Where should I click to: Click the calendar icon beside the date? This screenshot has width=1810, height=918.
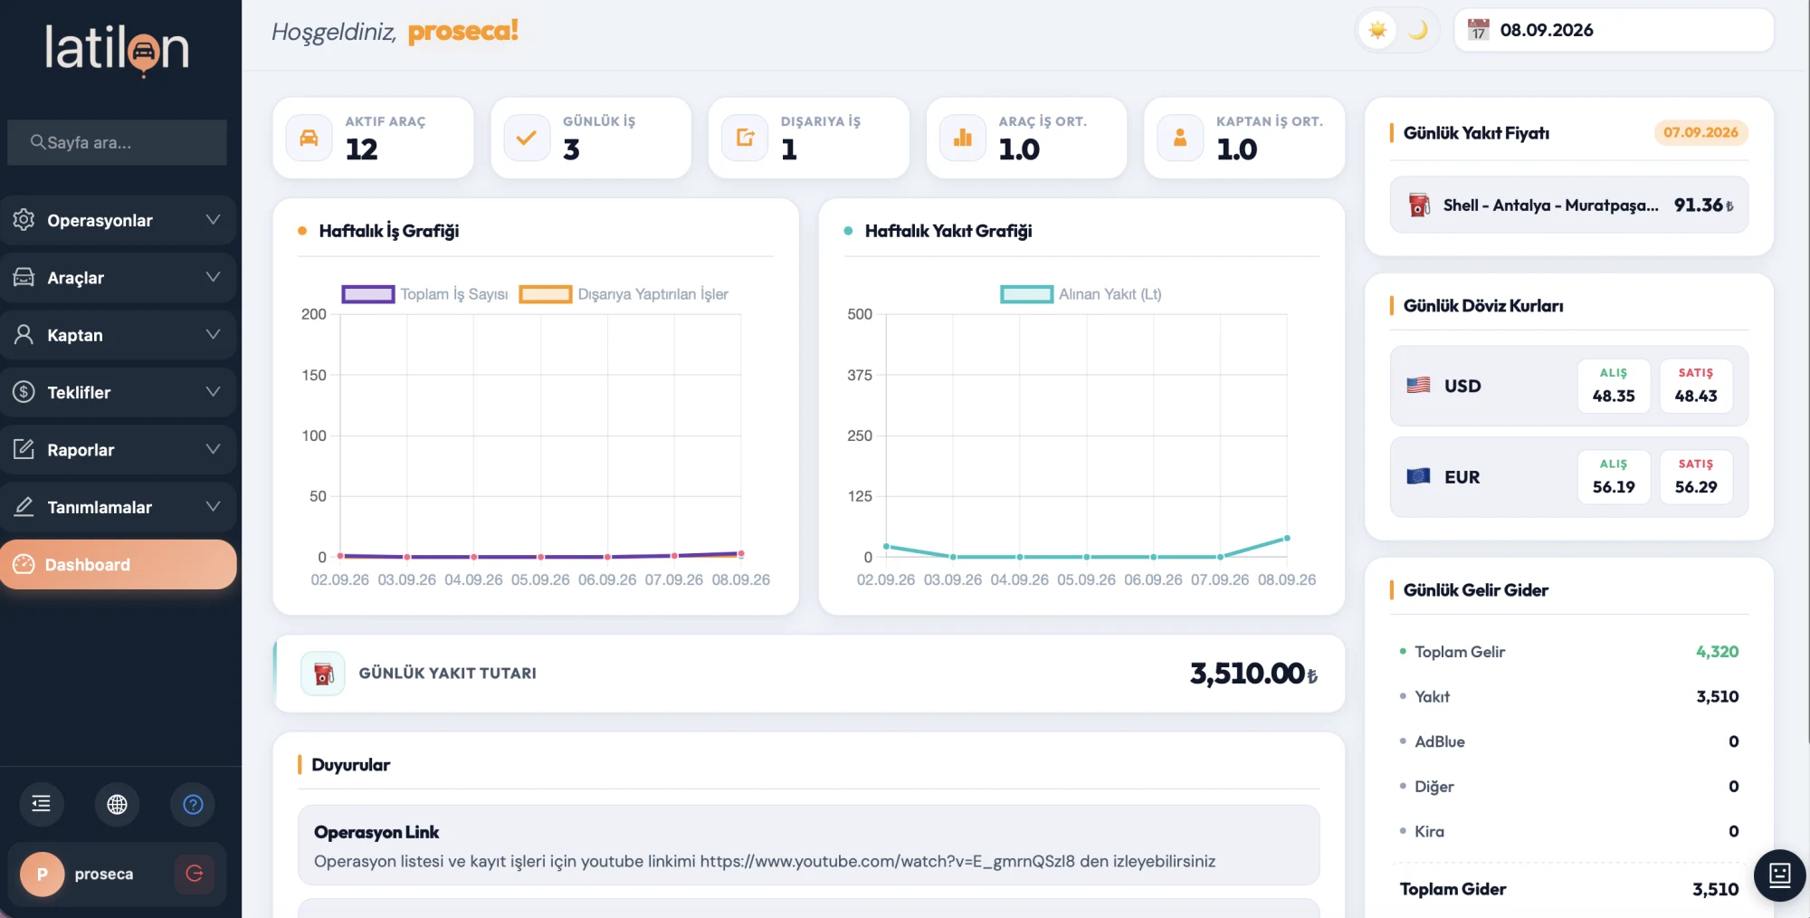(x=1478, y=30)
